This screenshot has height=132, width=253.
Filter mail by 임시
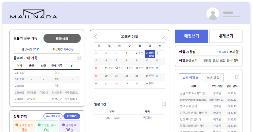click(229, 61)
